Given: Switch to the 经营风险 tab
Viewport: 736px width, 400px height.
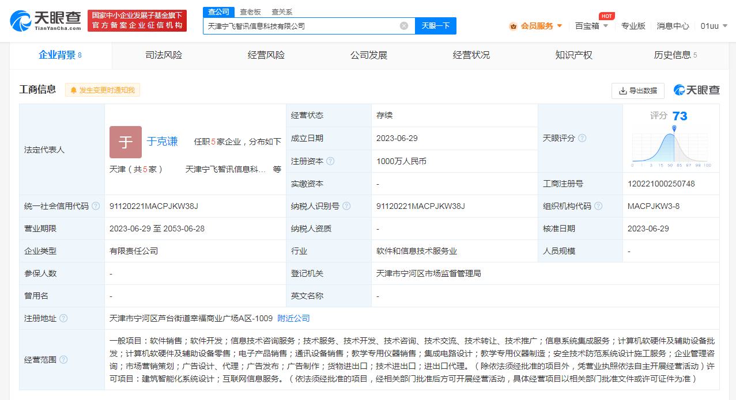Looking at the screenshot, I should (266, 55).
